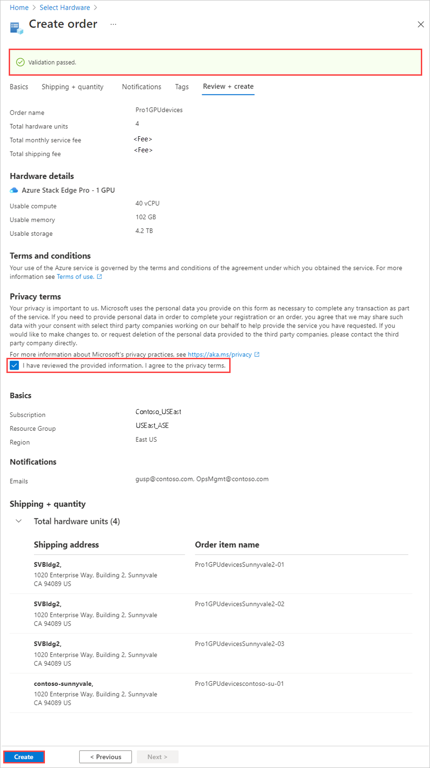Navigate to Select Hardware via breadcrumb
Screen dimensions: 430x768
(x=65, y=7)
